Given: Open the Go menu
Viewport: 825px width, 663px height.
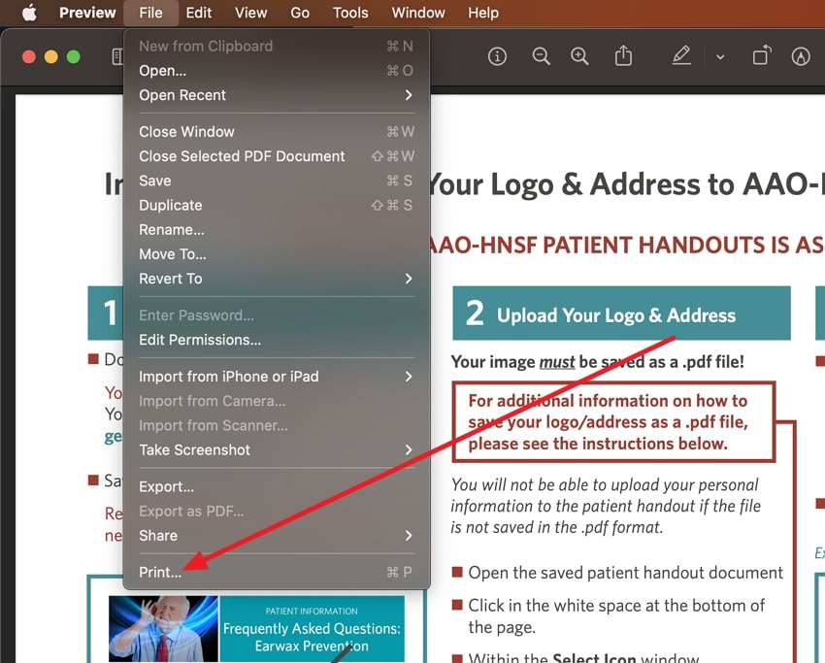Looking at the screenshot, I should [299, 13].
